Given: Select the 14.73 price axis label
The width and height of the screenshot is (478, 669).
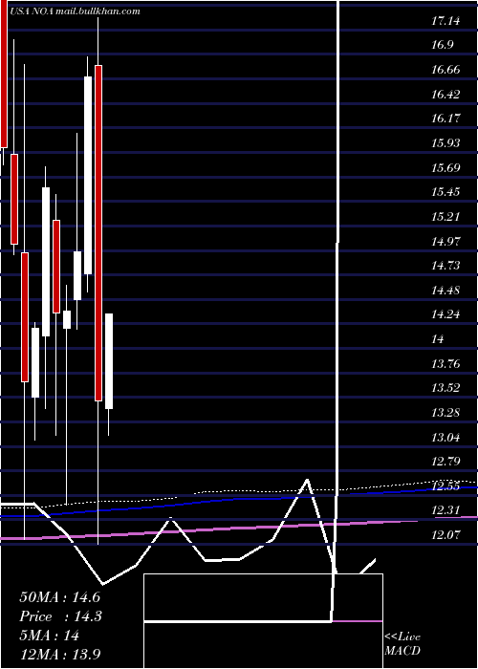Looking at the screenshot, I should (445, 266).
